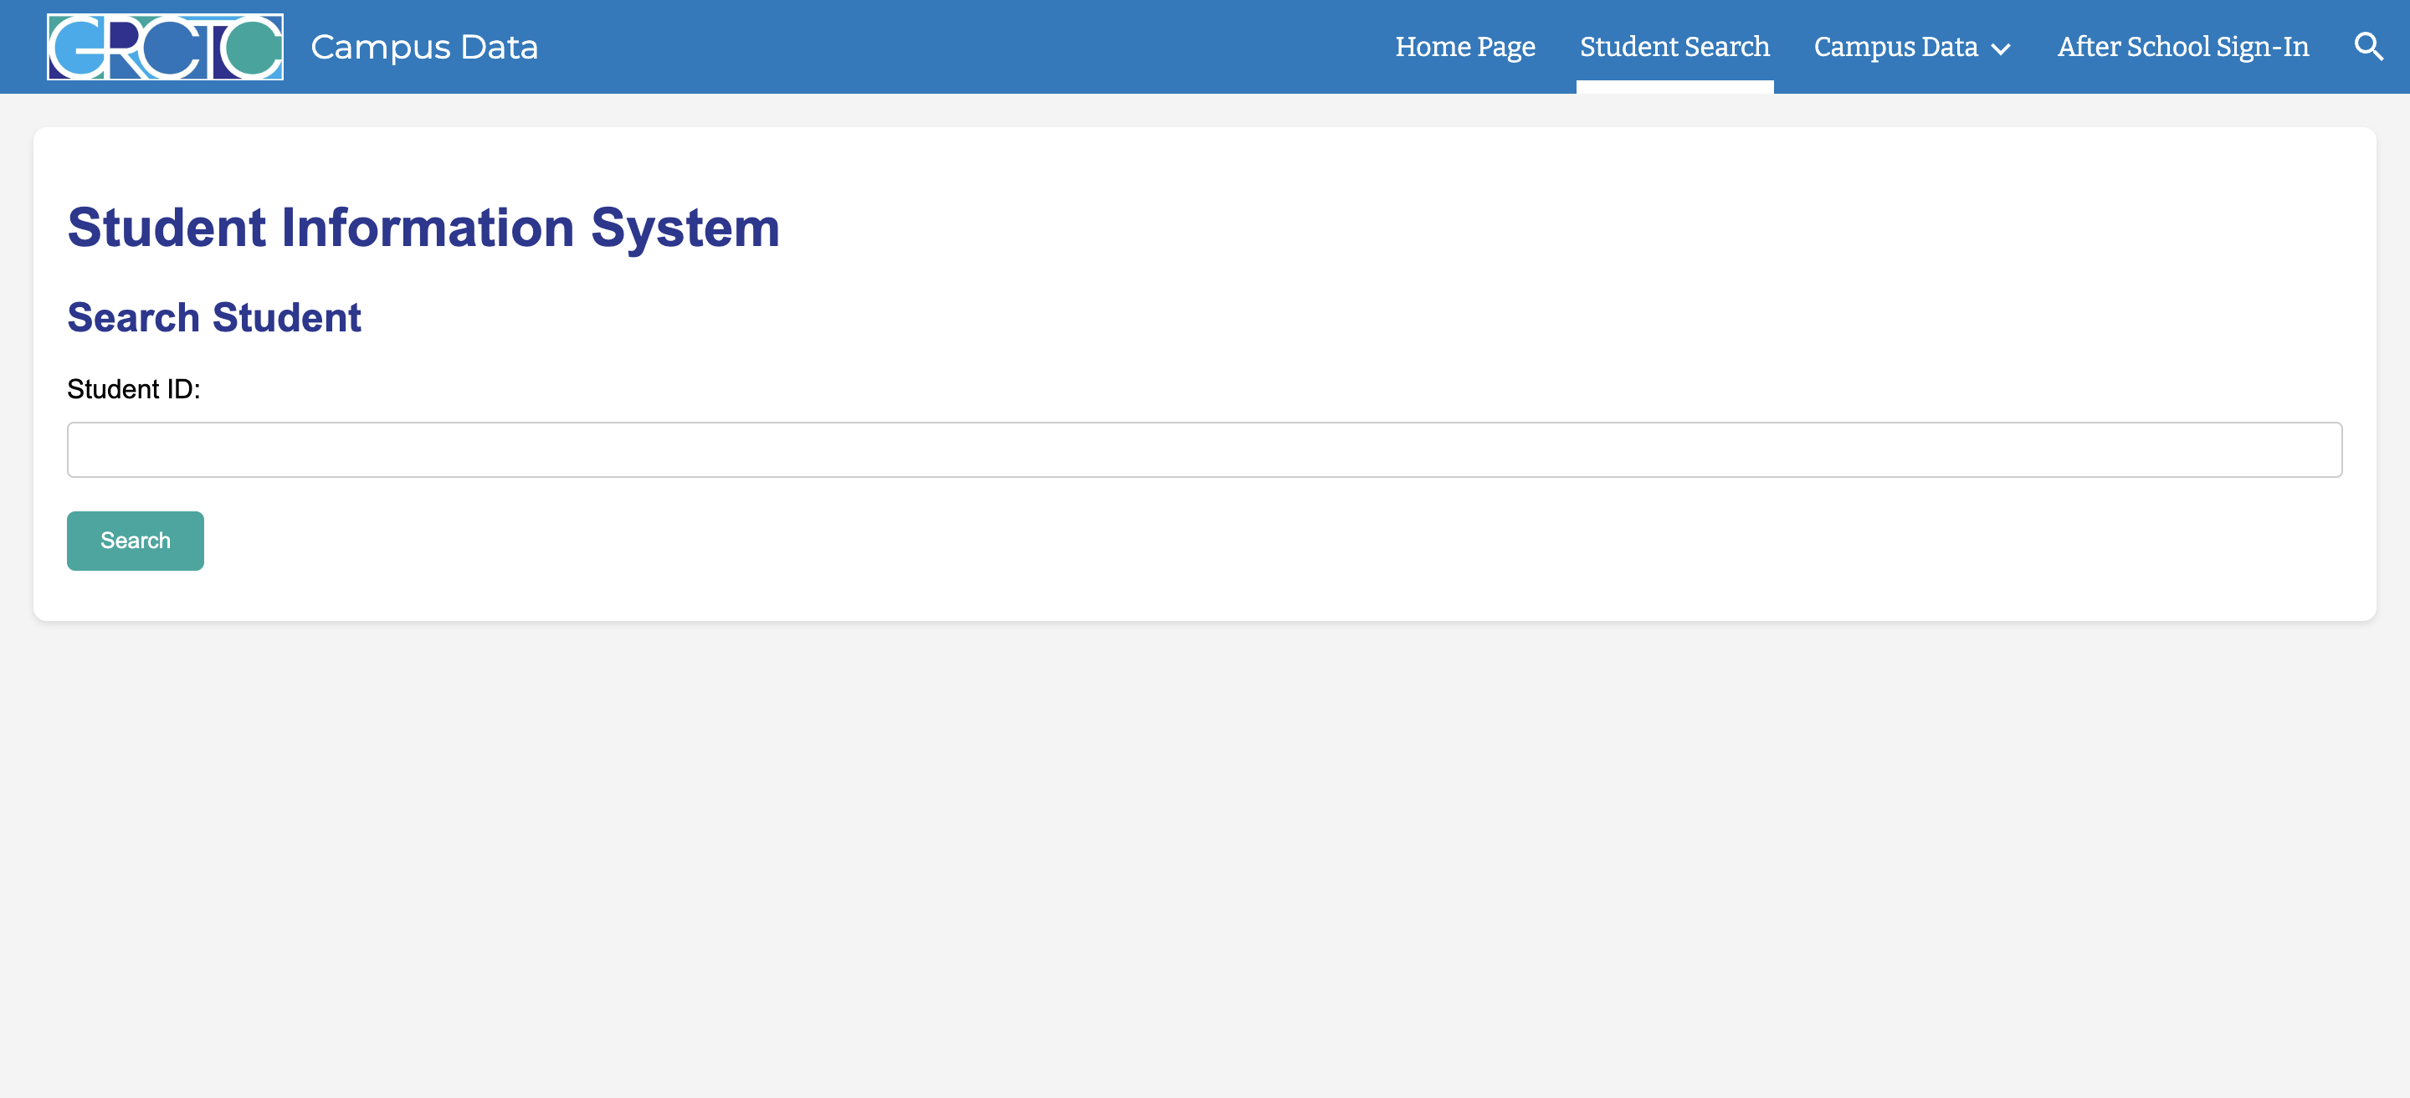Open the Campus Data menu item
The image size is (2410, 1098).
coord(1895,47)
